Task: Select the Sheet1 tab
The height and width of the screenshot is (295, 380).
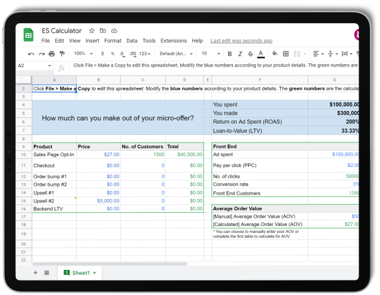Action: (x=80, y=273)
